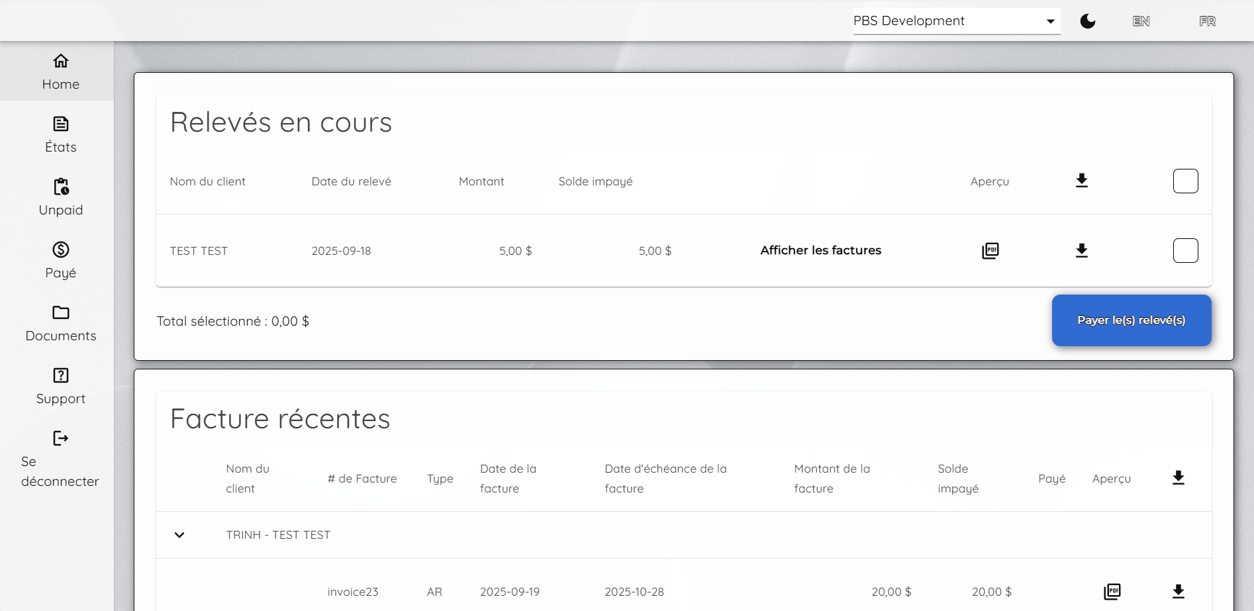Click Se déconnecter to log out

[60, 459]
